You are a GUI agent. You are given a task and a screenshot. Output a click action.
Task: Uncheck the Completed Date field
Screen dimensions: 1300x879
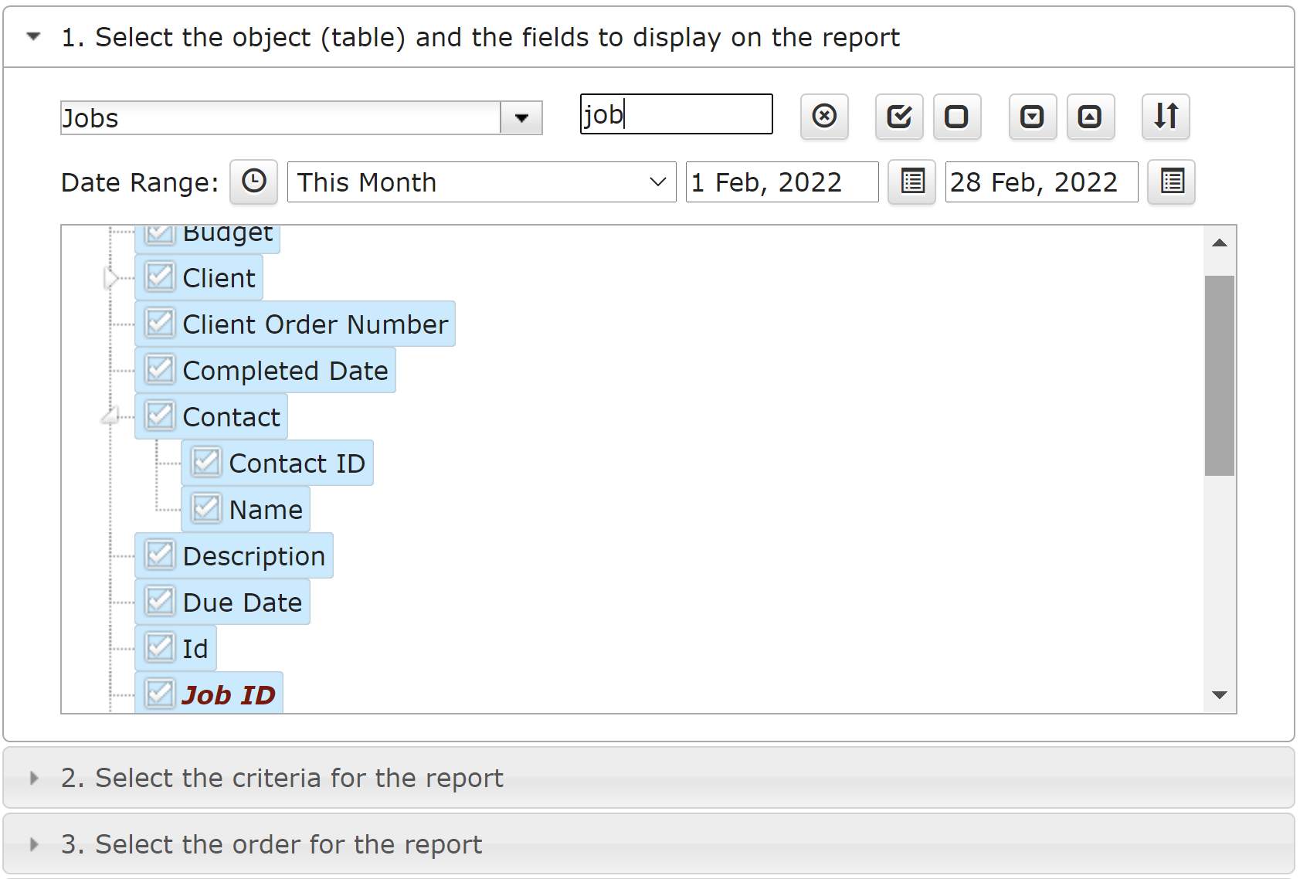[160, 370]
